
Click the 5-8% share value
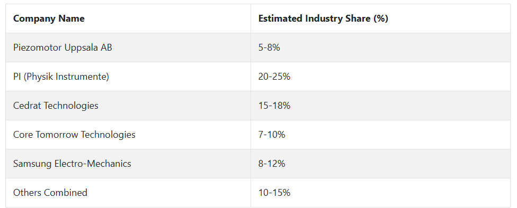(x=269, y=48)
